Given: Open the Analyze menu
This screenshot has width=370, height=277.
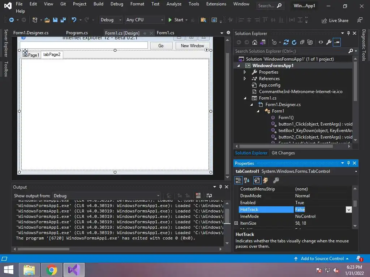Looking at the screenshot, I should pos(174,4).
